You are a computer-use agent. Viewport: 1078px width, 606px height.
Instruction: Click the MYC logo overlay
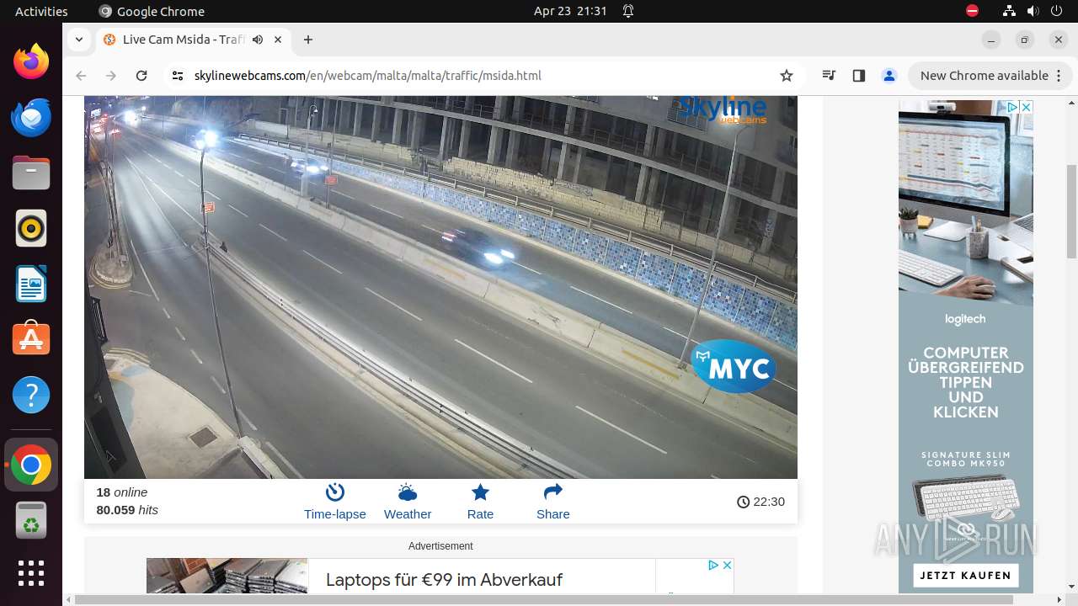pos(734,367)
